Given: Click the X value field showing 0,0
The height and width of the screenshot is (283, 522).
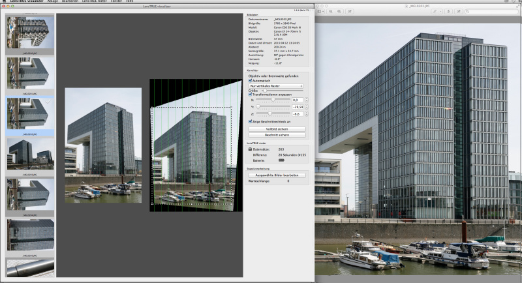Looking at the screenshot, I should (298, 100).
